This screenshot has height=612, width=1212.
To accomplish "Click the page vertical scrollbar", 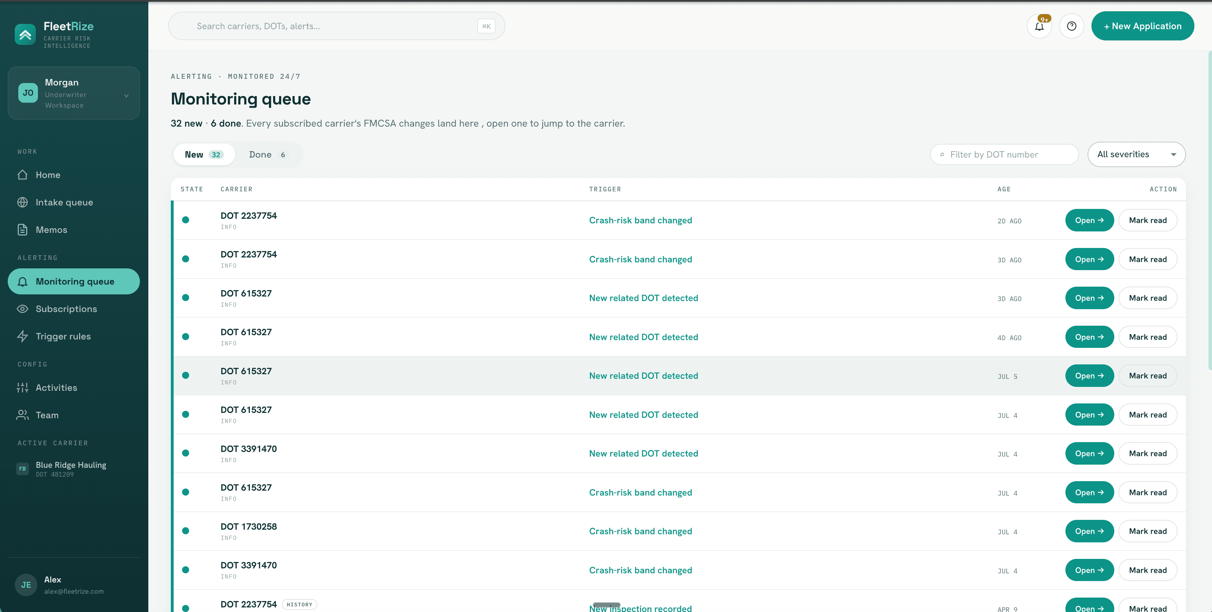I will click(x=1210, y=210).
